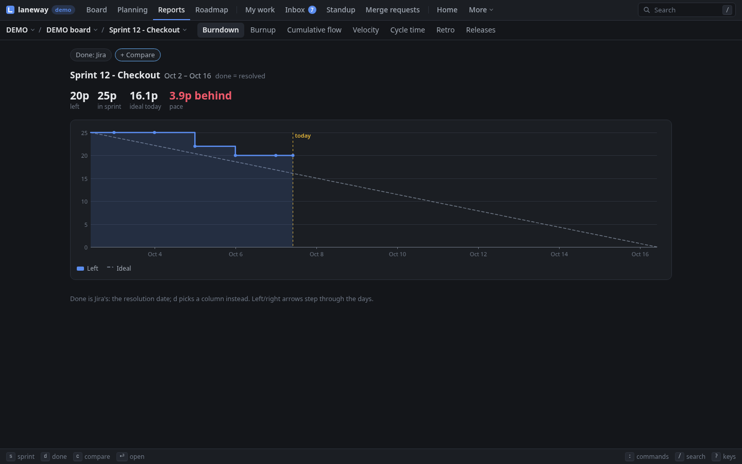Open the DEMO board dropdown

72,30
